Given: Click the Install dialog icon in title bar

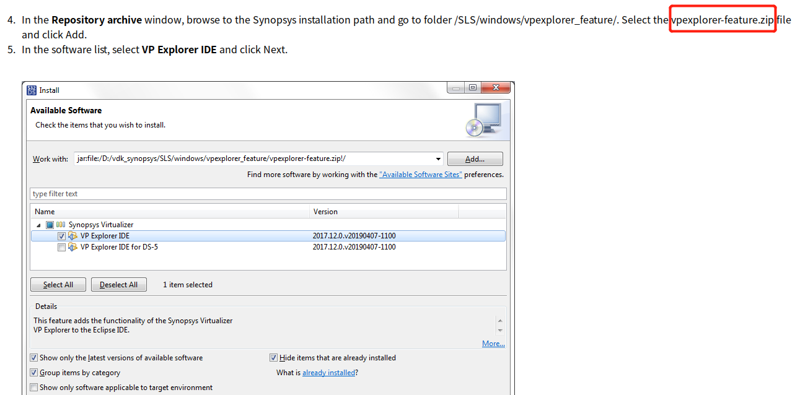Looking at the screenshot, I should coord(30,90).
